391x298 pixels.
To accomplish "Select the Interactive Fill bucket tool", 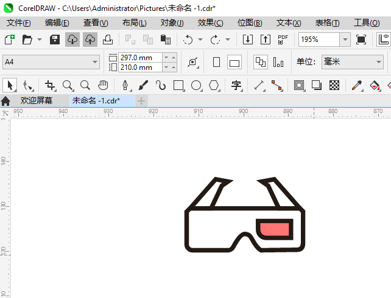I will click(x=375, y=85).
